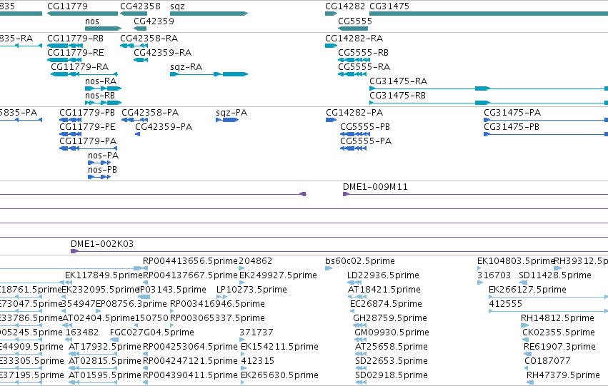
Task: Select the SD22653.5prime EST label
Action: [x=392, y=361]
